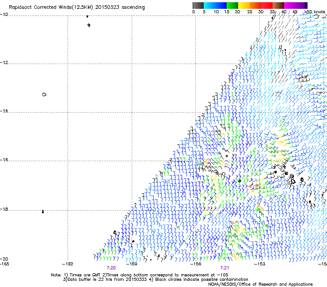Click the '-16' latitude axis label
This screenshot has height=287, width=327.
pos(4,160)
